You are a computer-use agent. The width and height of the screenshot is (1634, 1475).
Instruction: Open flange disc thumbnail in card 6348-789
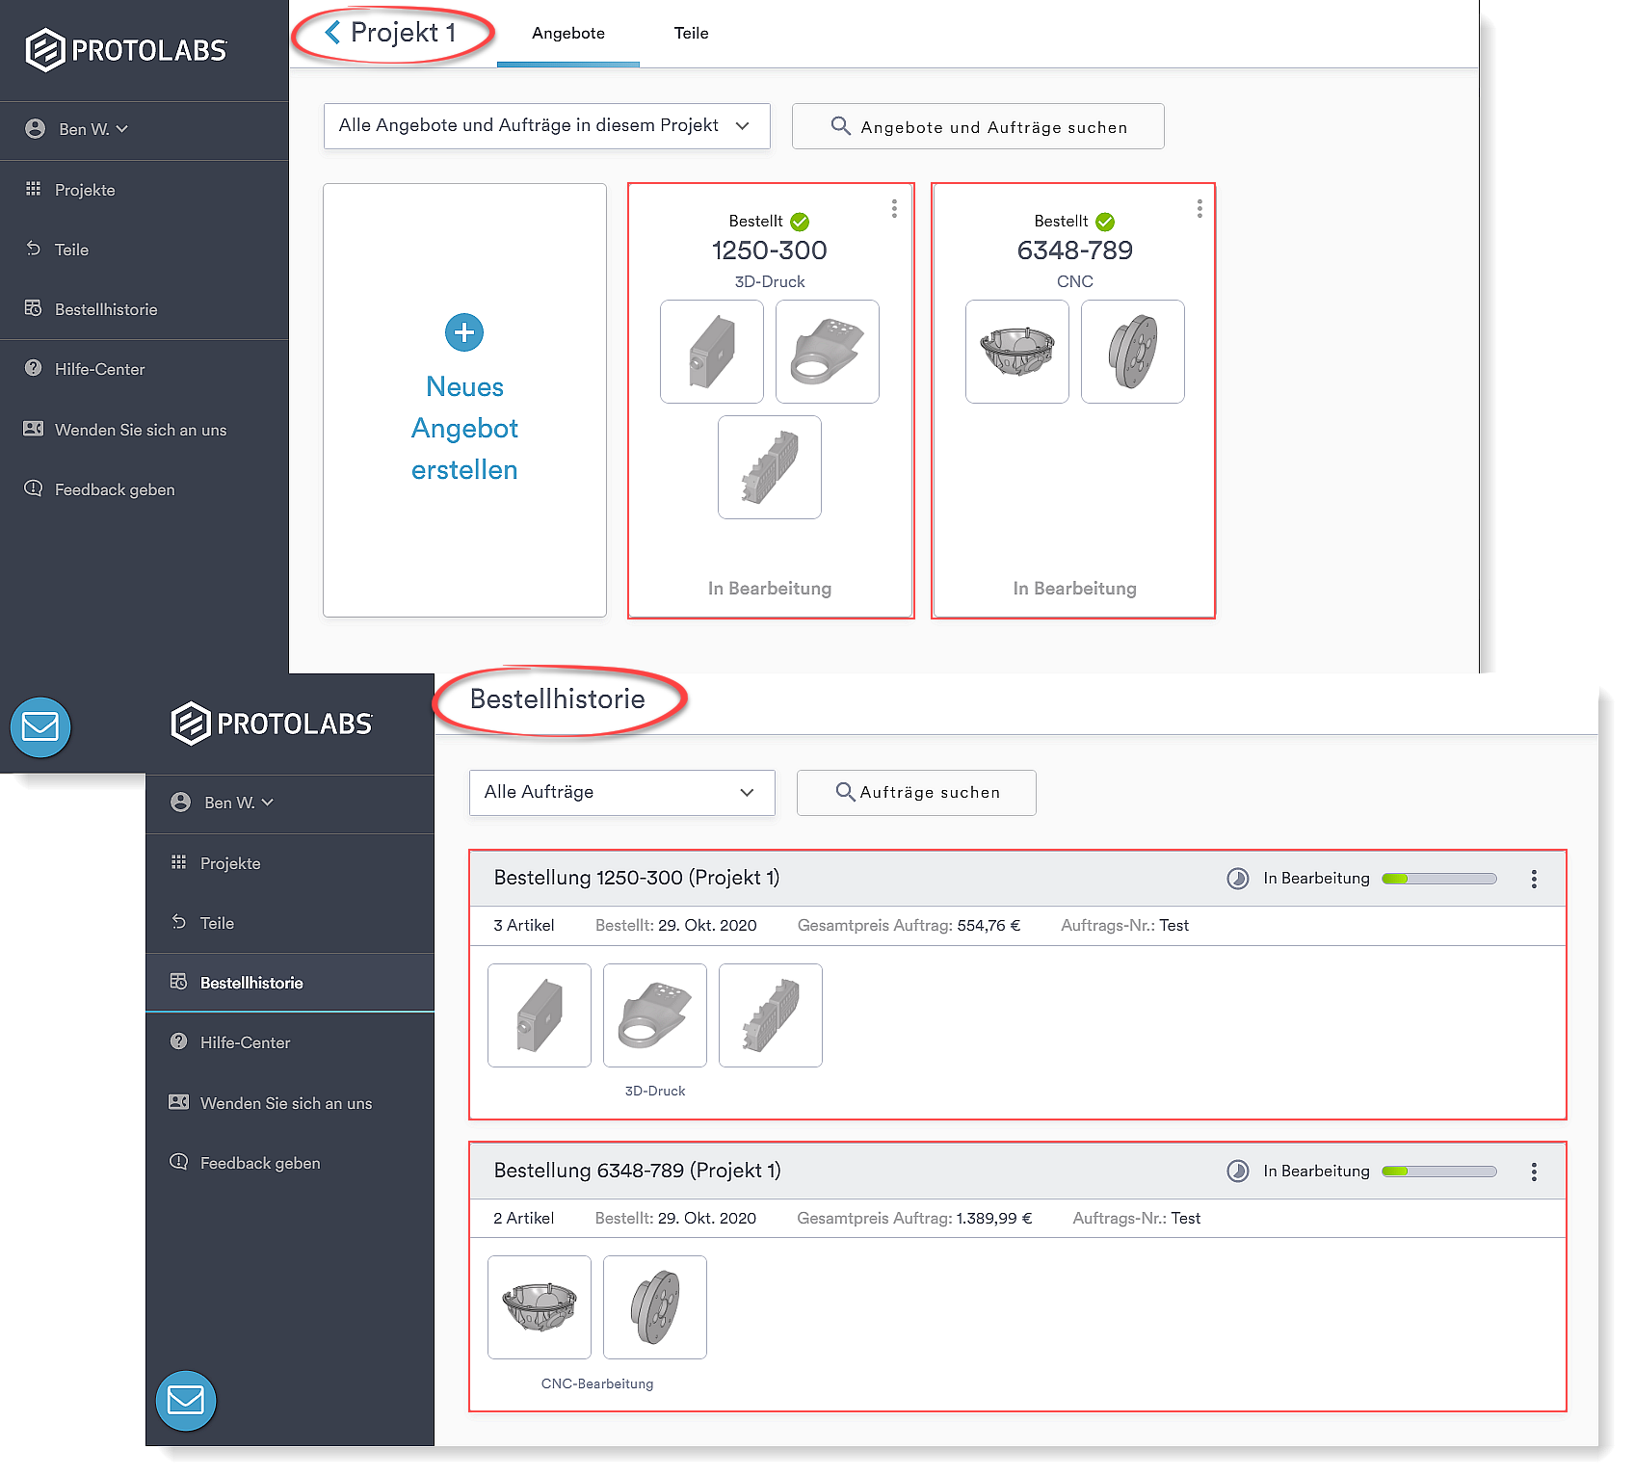click(x=1133, y=352)
